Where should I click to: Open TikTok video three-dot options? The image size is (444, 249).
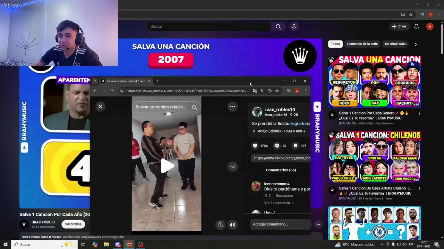(233, 107)
